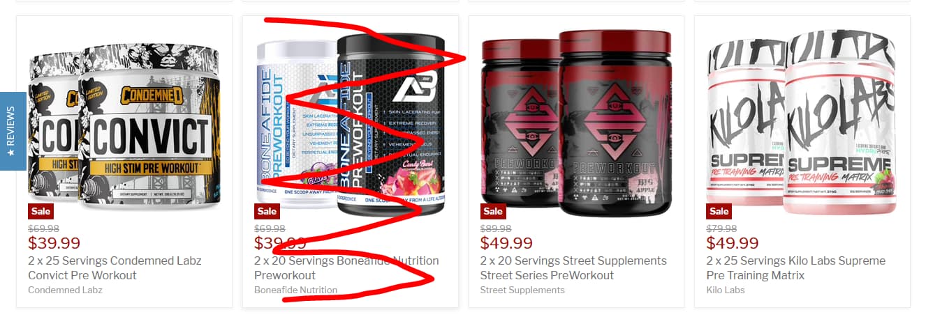Screen dimensions: 926x319
Task: Click the Sale badge on the Street Supplements product
Action: click(x=493, y=211)
